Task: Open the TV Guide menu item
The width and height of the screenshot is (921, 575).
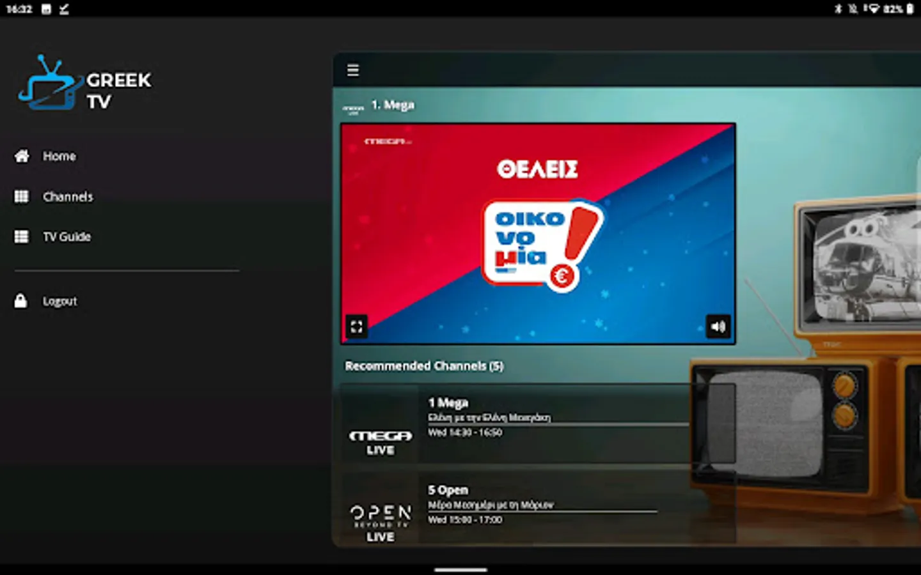Action: click(x=67, y=237)
